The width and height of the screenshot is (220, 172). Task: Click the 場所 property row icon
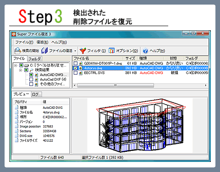(16, 117)
